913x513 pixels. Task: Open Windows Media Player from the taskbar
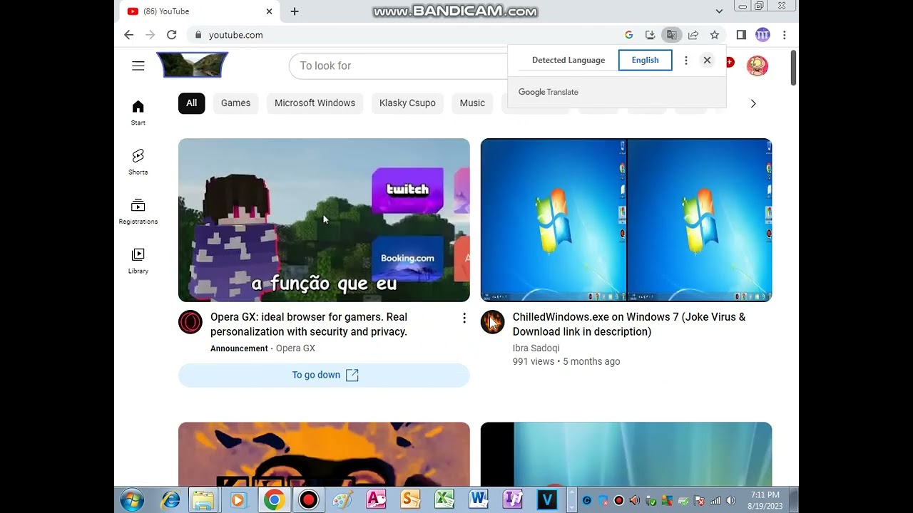coord(238,500)
